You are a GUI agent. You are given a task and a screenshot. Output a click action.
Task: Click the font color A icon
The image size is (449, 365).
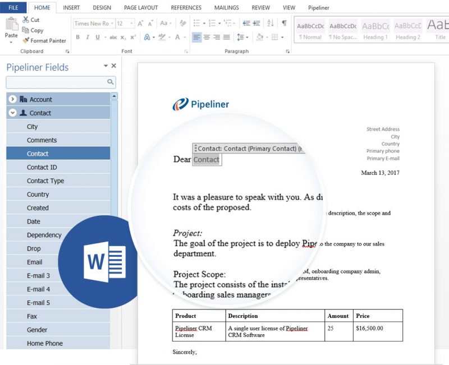point(177,37)
